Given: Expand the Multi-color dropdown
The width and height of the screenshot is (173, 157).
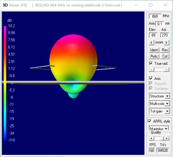Looking at the screenshot, I should (167, 104).
